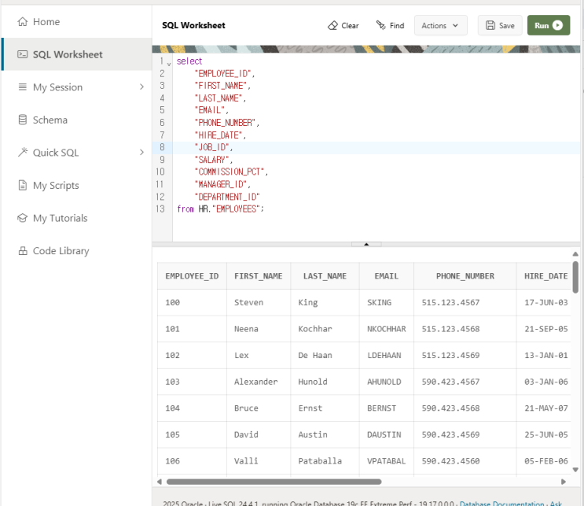Click employee ID 105 cell
Image resolution: width=584 pixels, height=506 pixels.
pyautogui.click(x=192, y=434)
